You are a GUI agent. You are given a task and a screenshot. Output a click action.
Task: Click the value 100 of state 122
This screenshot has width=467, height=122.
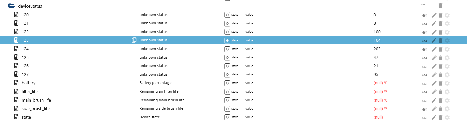coord(377,32)
